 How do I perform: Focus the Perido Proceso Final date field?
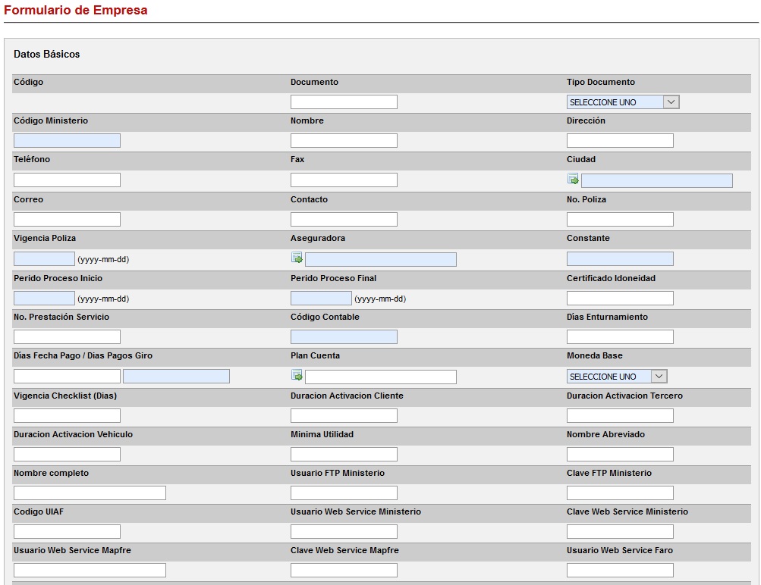coord(321,299)
